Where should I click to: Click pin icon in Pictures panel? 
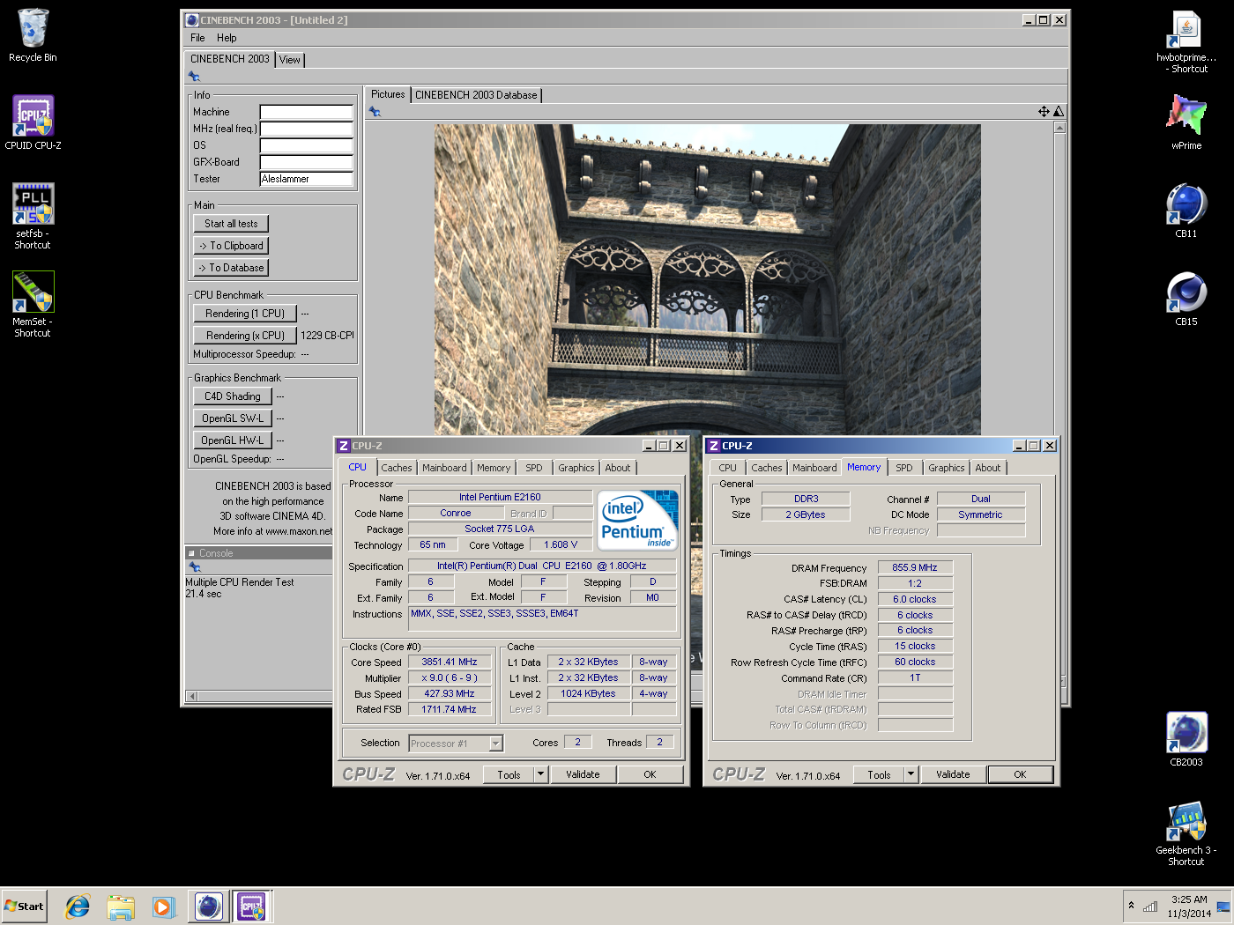[375, 112]
